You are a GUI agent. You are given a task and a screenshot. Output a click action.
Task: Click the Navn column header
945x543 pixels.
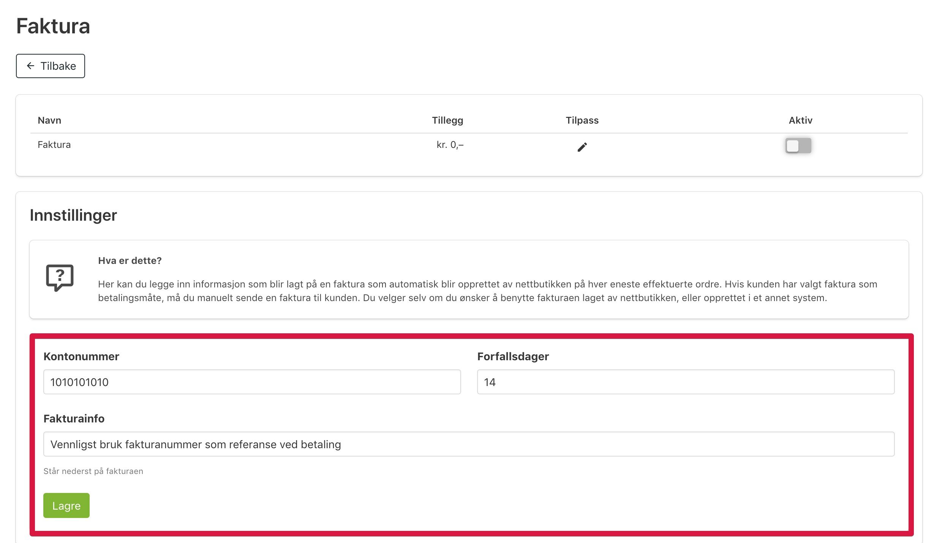click(x=49, y=120)
